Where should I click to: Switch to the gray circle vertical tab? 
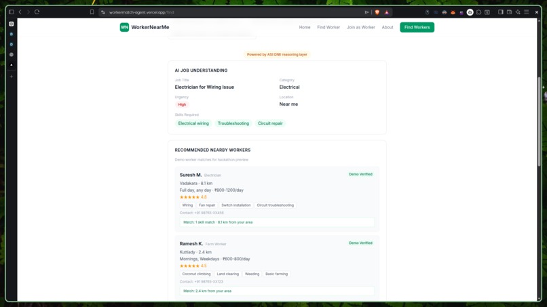point(12,55)
